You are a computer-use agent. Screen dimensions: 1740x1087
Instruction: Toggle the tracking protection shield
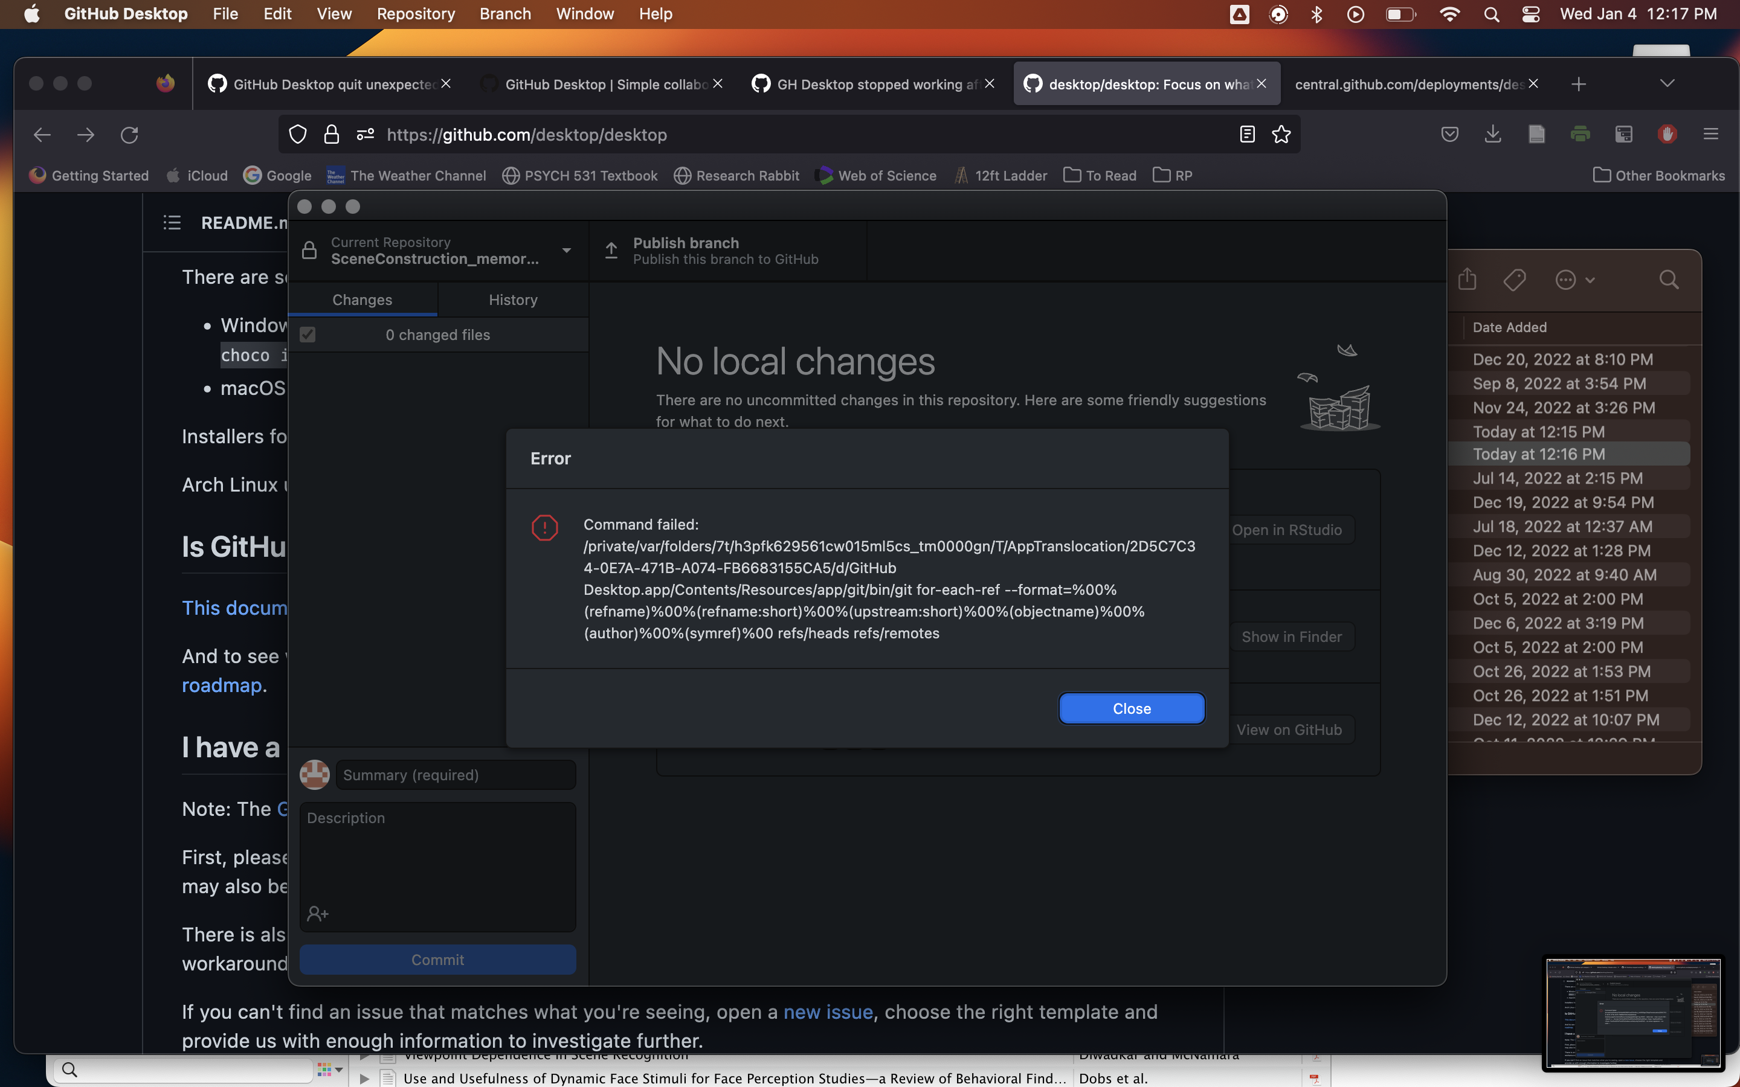tap(297, 135)
